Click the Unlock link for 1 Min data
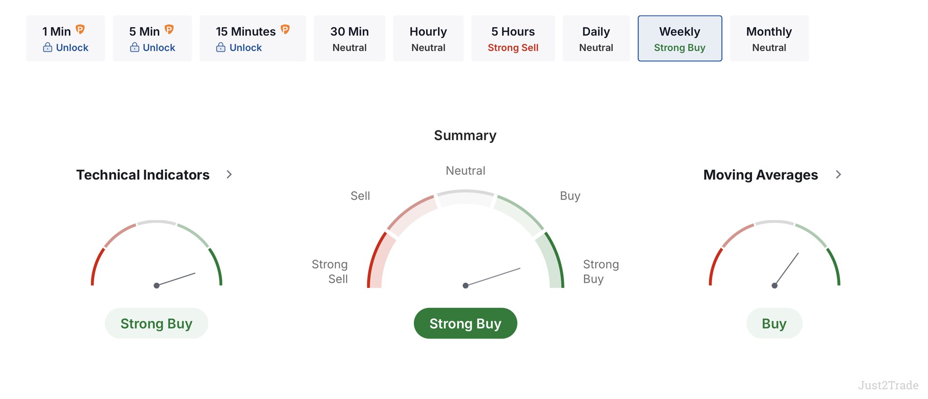This screenshot has height=399, width=928. click(x=72, y=48)
